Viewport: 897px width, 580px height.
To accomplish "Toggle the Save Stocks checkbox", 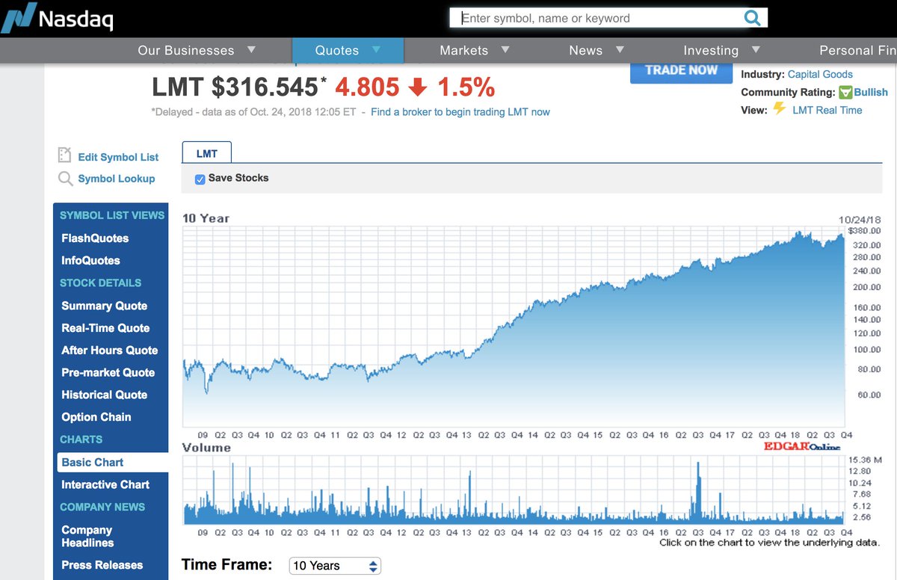I will (200, 179).
